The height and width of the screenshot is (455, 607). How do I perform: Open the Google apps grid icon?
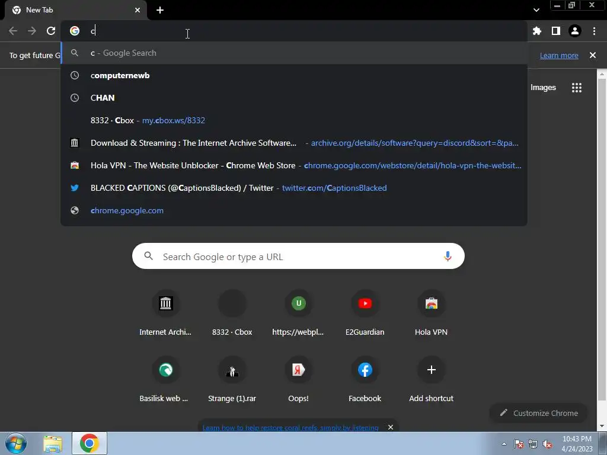click(x=577, y=88)
